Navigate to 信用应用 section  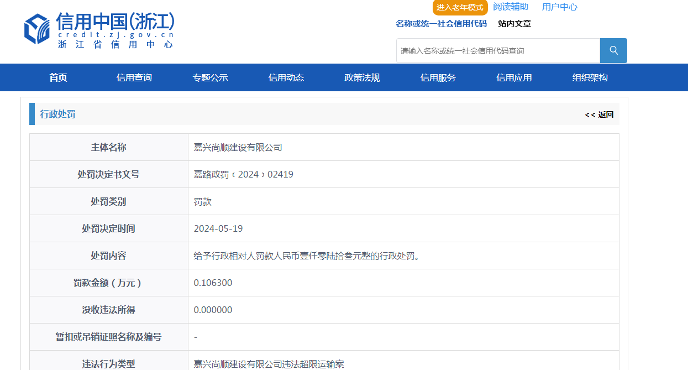pyautogui.click(x=514, y=77)
